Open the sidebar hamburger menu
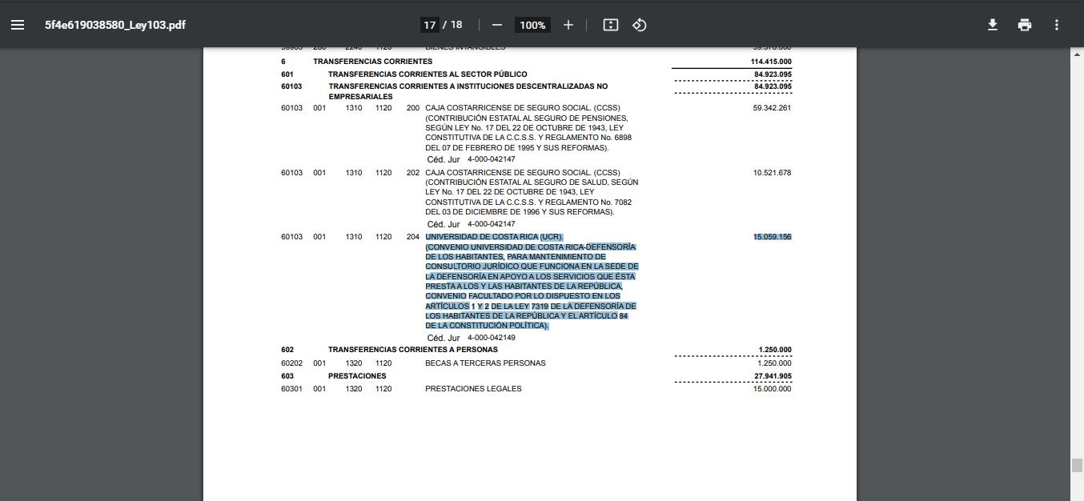 [18, 25]
